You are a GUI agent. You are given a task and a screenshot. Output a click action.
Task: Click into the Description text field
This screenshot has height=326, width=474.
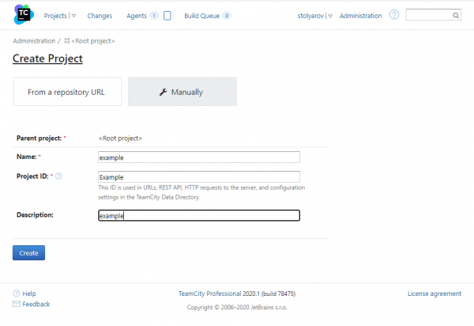point(198,215)
